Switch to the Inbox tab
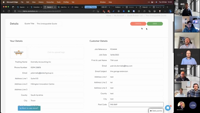 click(x=77, y=7)
